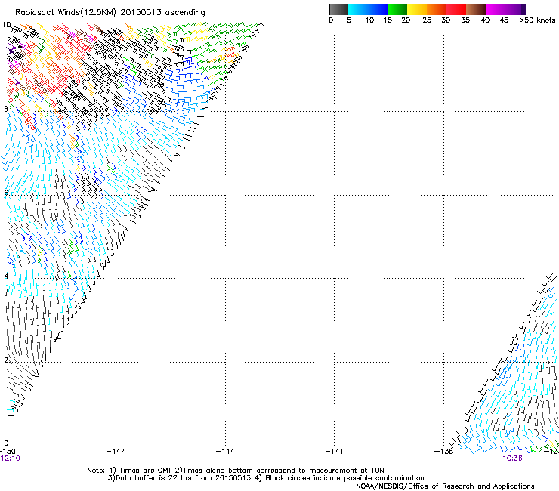Click the '10' legend scale value

pos(369,20)
